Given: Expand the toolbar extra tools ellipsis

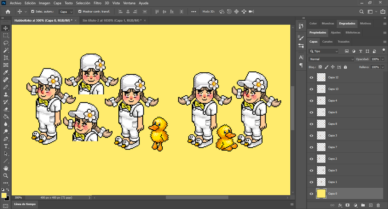Looking at the screenshot, I should coord(6,183).
